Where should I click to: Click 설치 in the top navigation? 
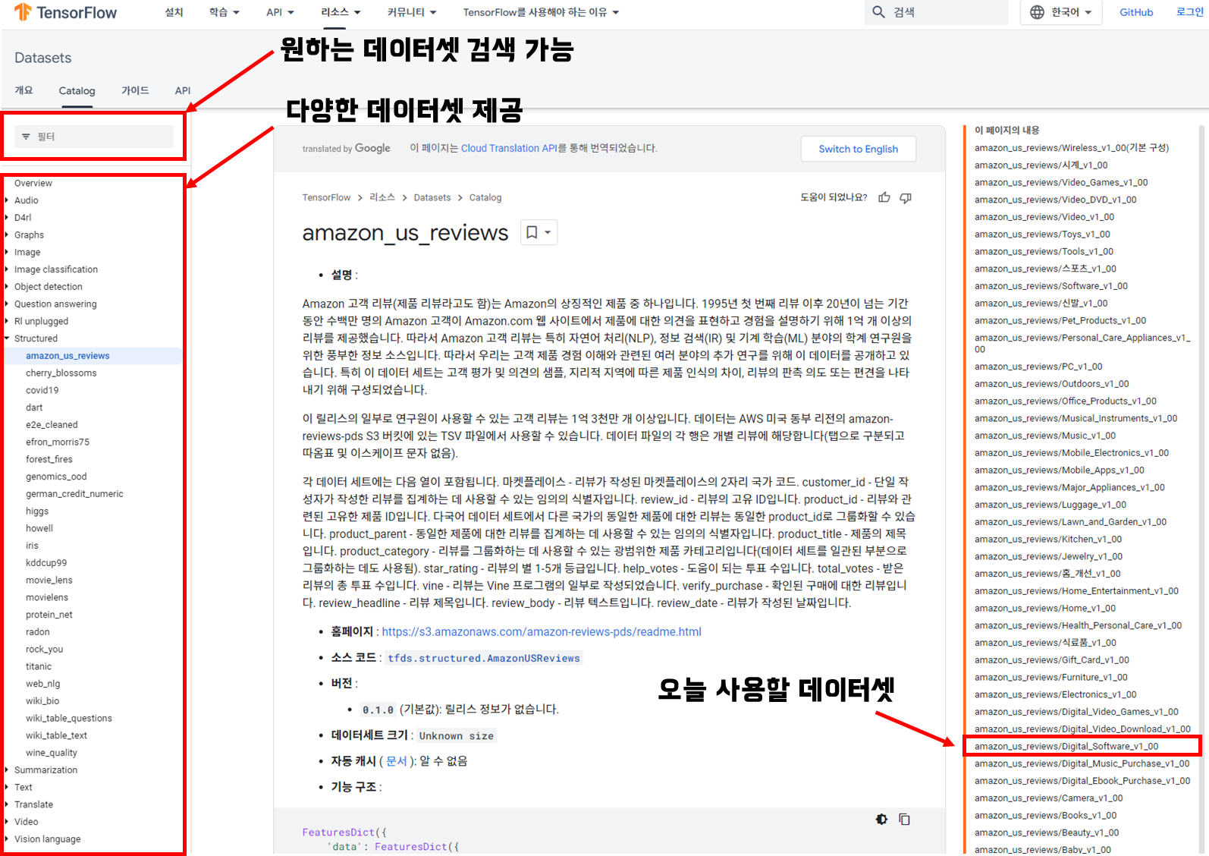pos(174,12)
